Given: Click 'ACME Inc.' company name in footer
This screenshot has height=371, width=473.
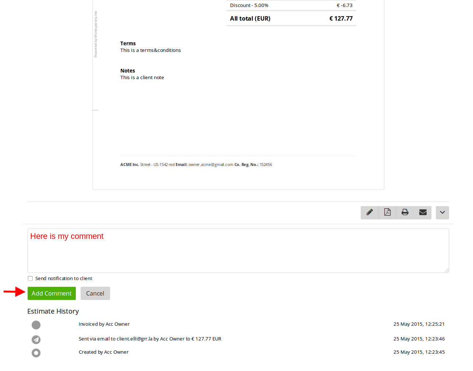Looking at the screenshot, I should 130,165.
